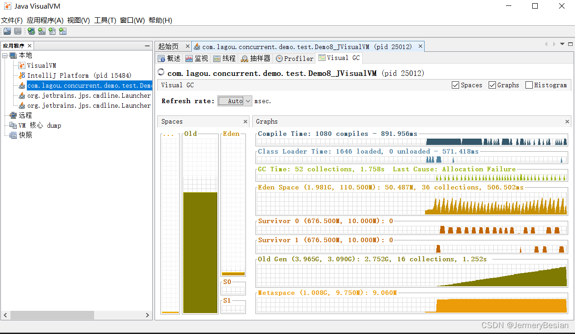Image resolution: width=575 pixels, height=334 pixels.
Task: Open the 工具(T) menu
Action: pyautogui.click(x=105, y=20)
